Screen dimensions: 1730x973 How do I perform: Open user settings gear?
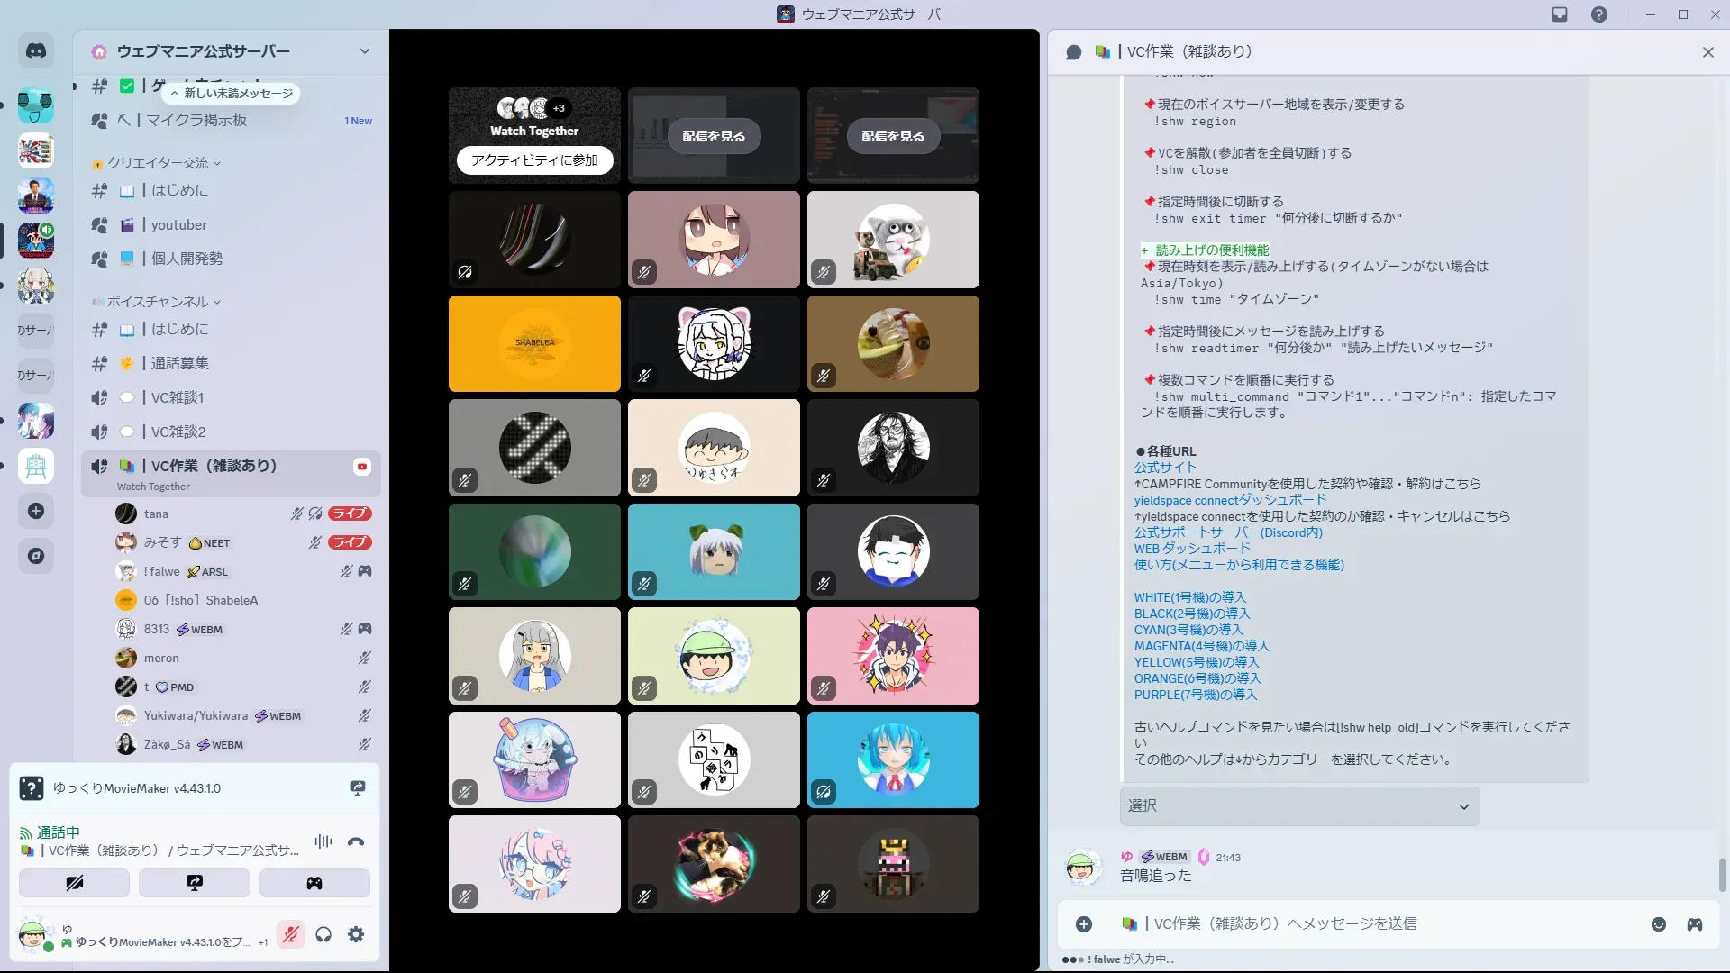point(356,935)
